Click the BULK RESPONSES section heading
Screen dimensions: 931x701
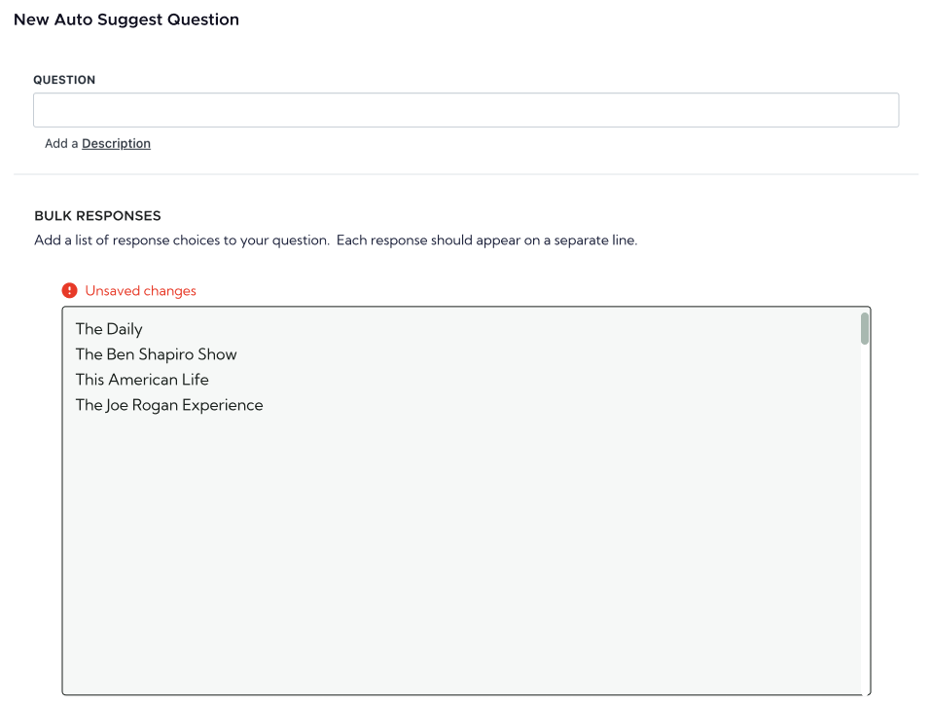click(x=97, y=216)
